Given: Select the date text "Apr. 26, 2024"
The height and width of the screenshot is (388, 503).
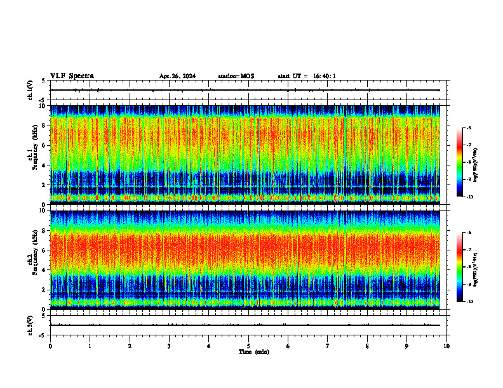Looking at the screenshot, I should tap(177, 76).
